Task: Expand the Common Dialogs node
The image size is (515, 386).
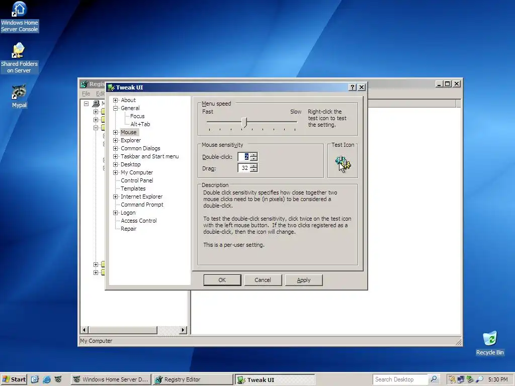Action: click(115, 148)
